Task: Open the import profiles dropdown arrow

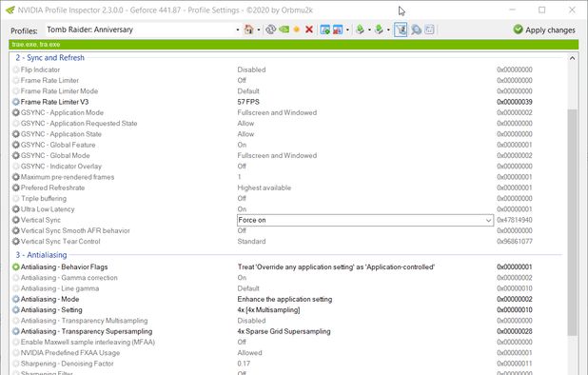Action: [388, 30]
